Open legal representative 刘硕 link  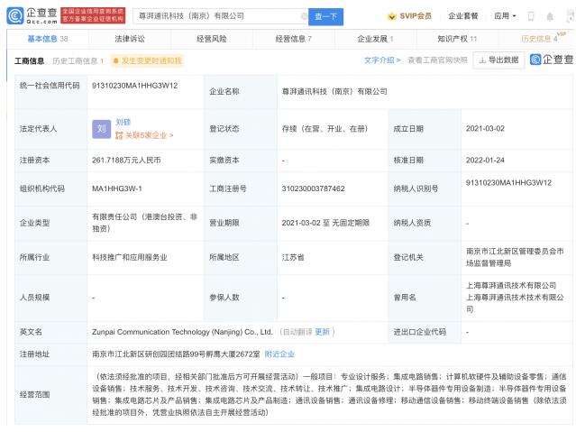123,122
